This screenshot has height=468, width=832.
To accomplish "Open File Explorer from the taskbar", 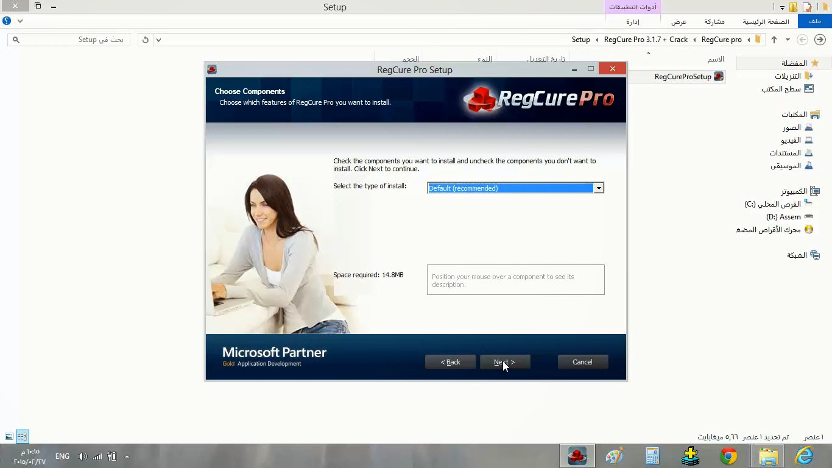I will [769, 456].
